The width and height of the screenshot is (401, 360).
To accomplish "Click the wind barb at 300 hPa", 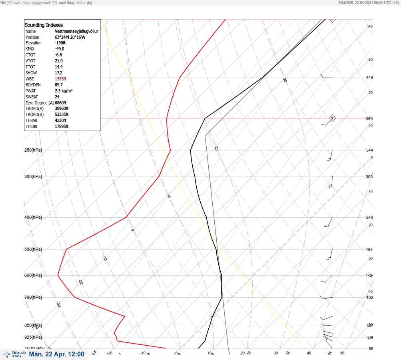I will [330, 182].
